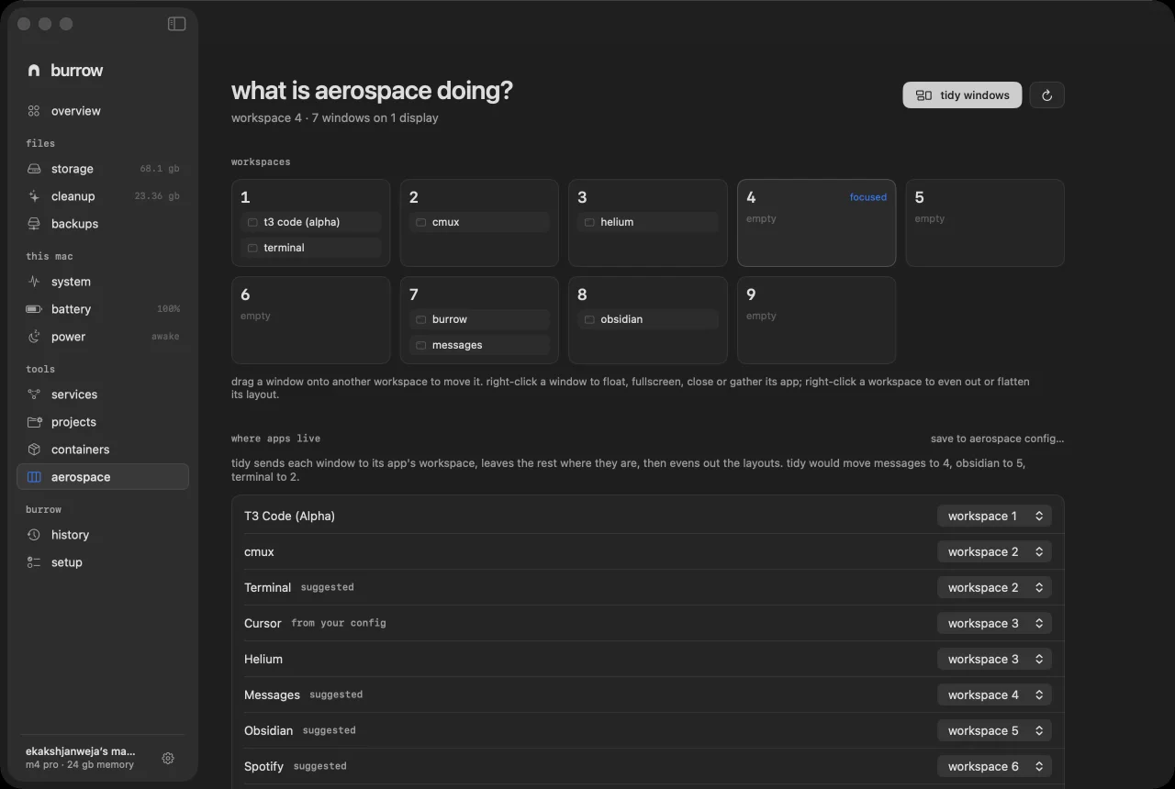Open workspace dropdown for Helium

tap(994, 659)
